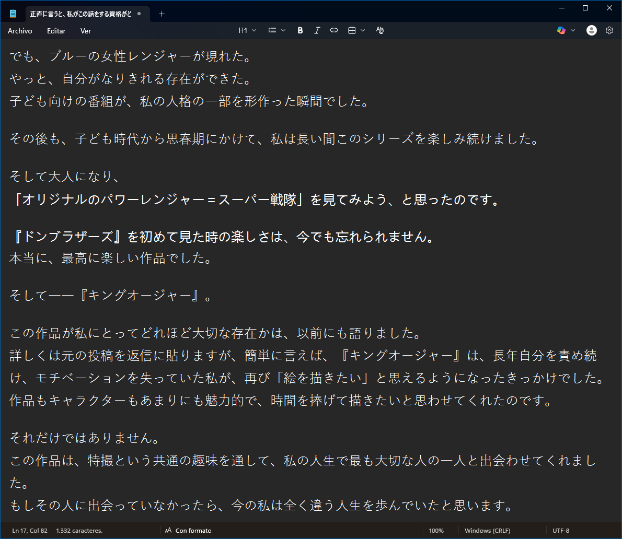Open a new tab with the plus button
The image size is (622, 539).
162,15
